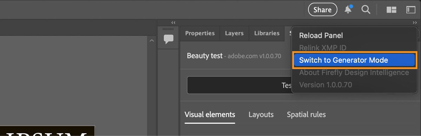
Task: Click the adobe.com v1.0.0.70 text
Action: pyautogui.click(x=254, y=56)
